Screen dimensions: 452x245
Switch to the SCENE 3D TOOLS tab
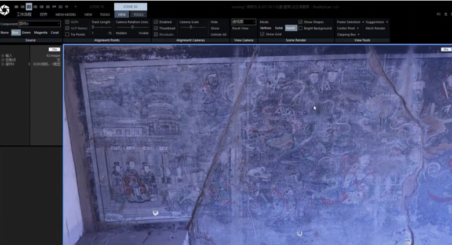pyautogui.click(x=138, y=14)
